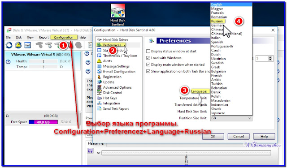Viewport: 287px width, 168px height.
Task: Click the refresh-with-warning toolbar icon
Action: point(18,45)
